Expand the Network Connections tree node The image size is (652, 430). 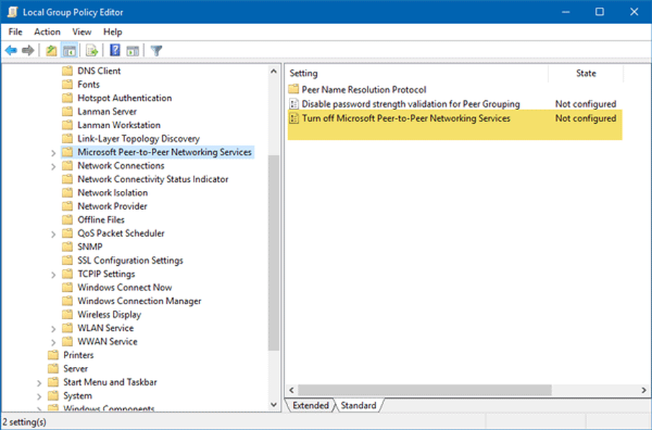53,166
